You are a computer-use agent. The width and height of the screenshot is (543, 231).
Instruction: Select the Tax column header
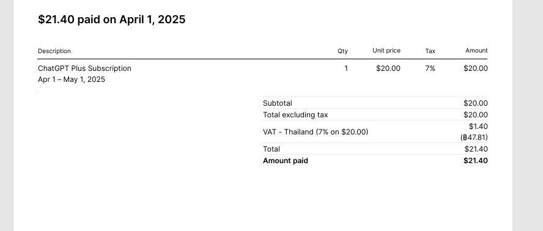point(430,51)
